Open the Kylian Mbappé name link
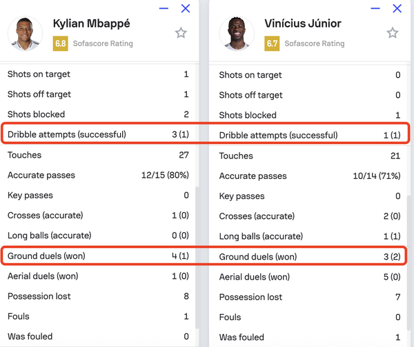Viewport: 414px width, 347px height. coord(91,23)
